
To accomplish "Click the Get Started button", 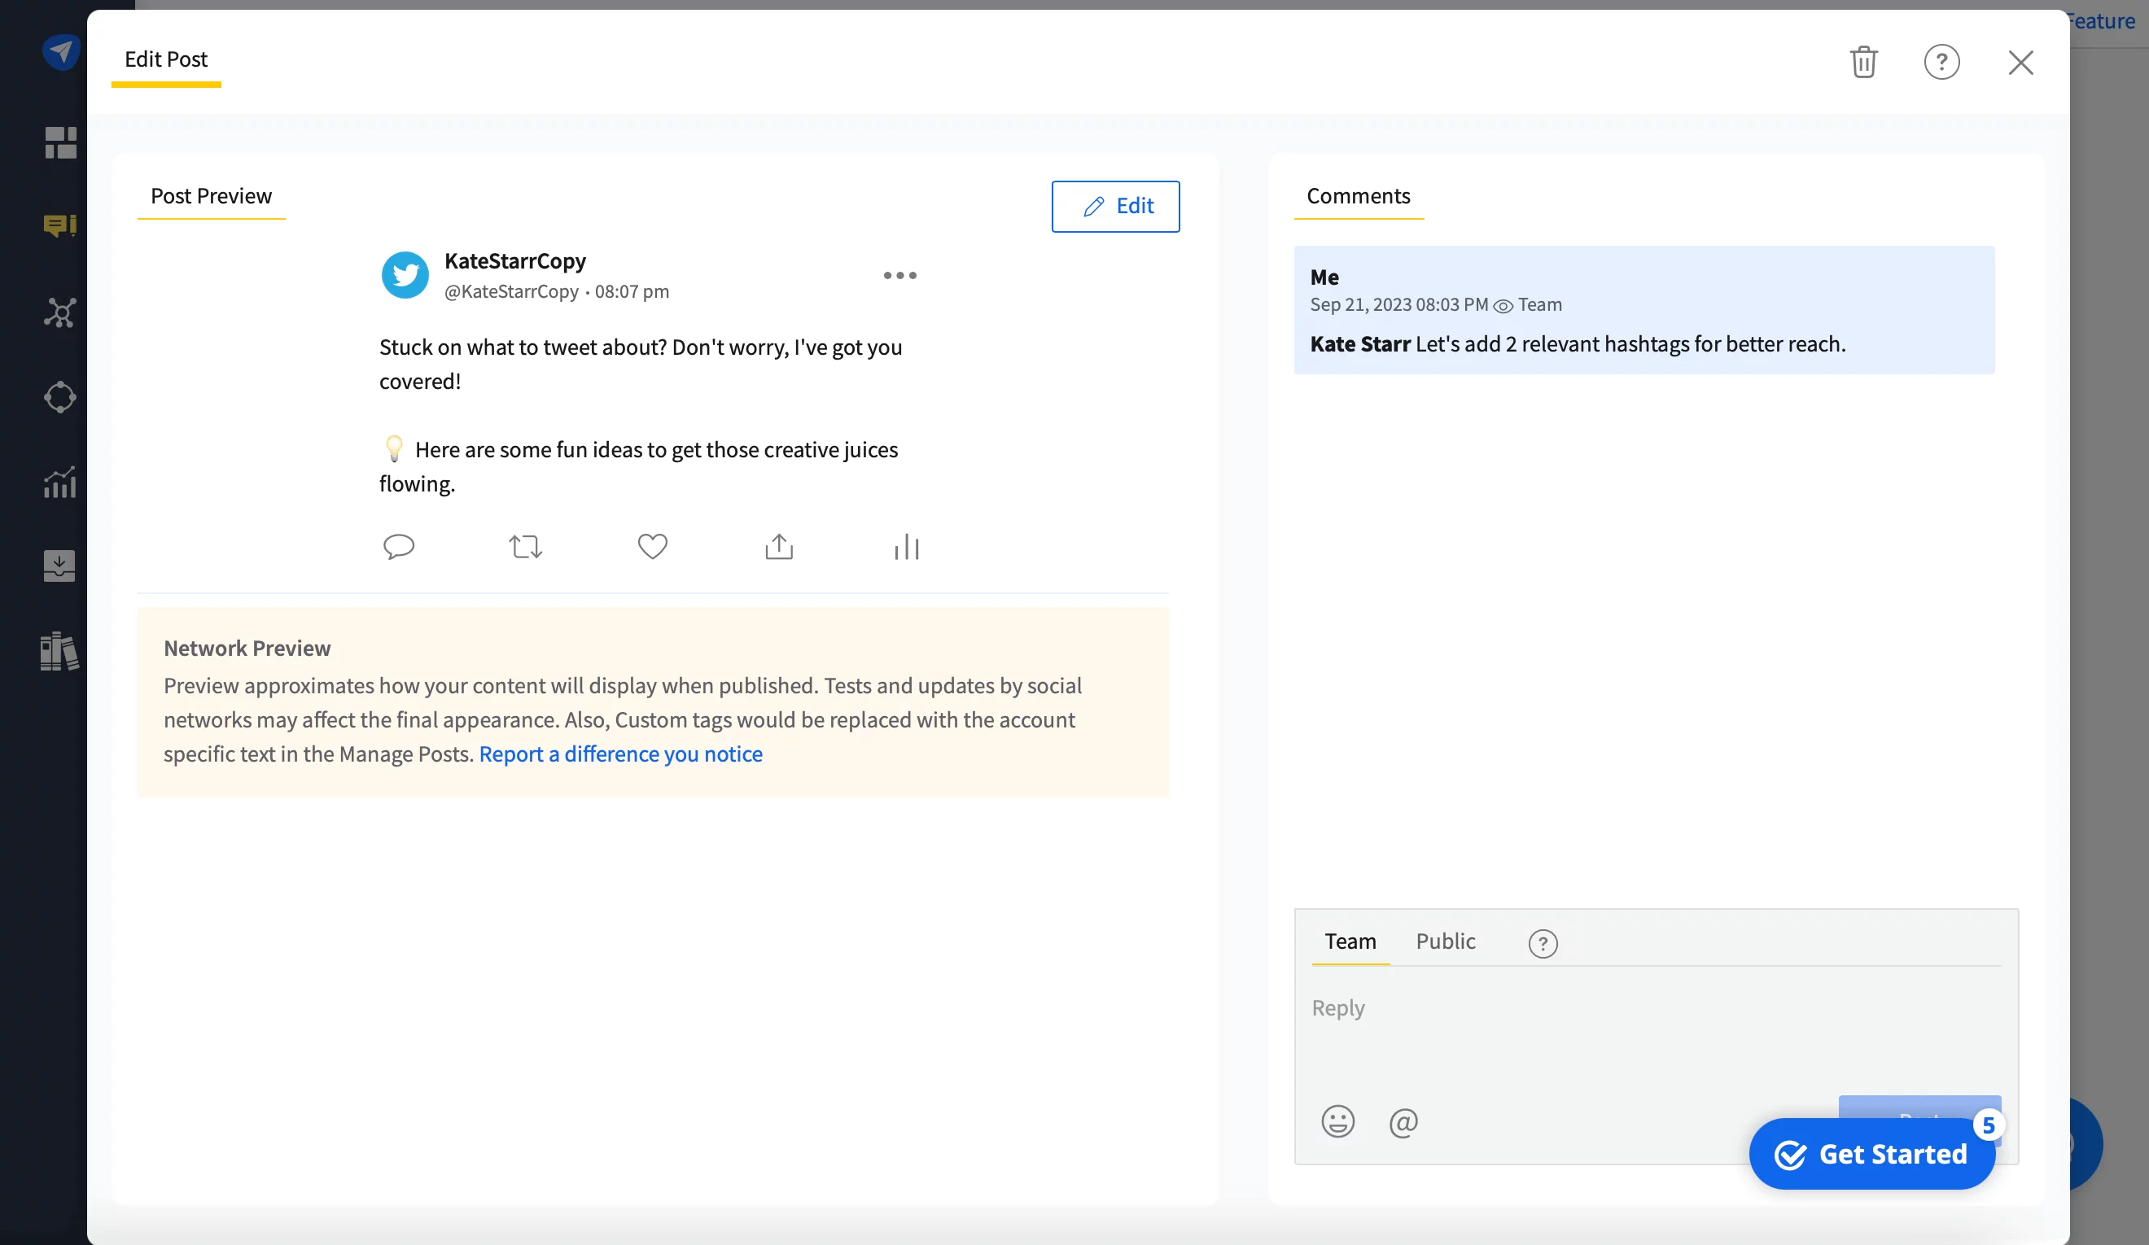I will [1872, 1154].
